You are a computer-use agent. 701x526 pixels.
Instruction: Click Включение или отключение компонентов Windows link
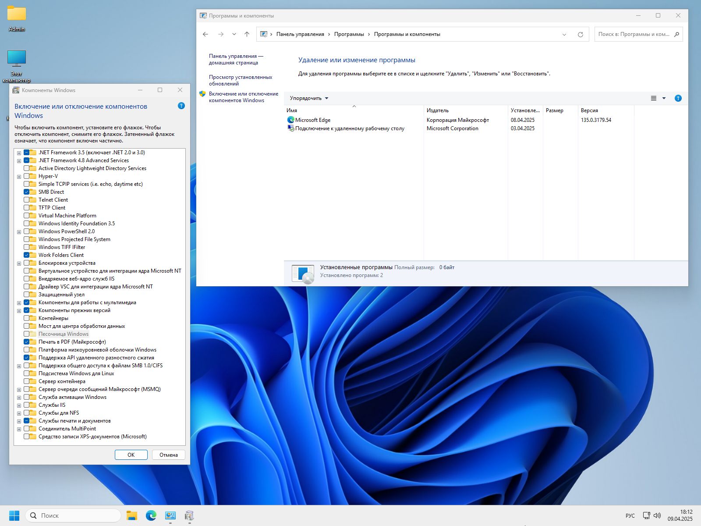244,97
